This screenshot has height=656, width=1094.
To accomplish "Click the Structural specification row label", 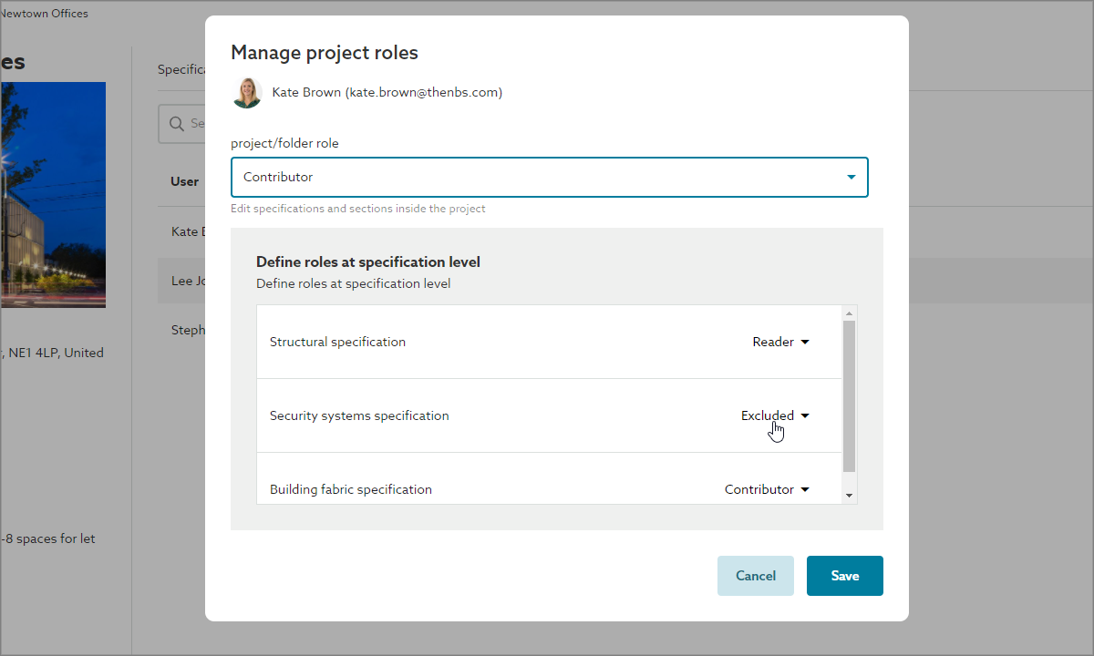I will pos(337,343).
